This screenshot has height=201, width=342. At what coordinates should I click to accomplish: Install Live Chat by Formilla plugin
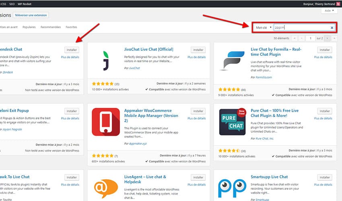tap(325, 50)
